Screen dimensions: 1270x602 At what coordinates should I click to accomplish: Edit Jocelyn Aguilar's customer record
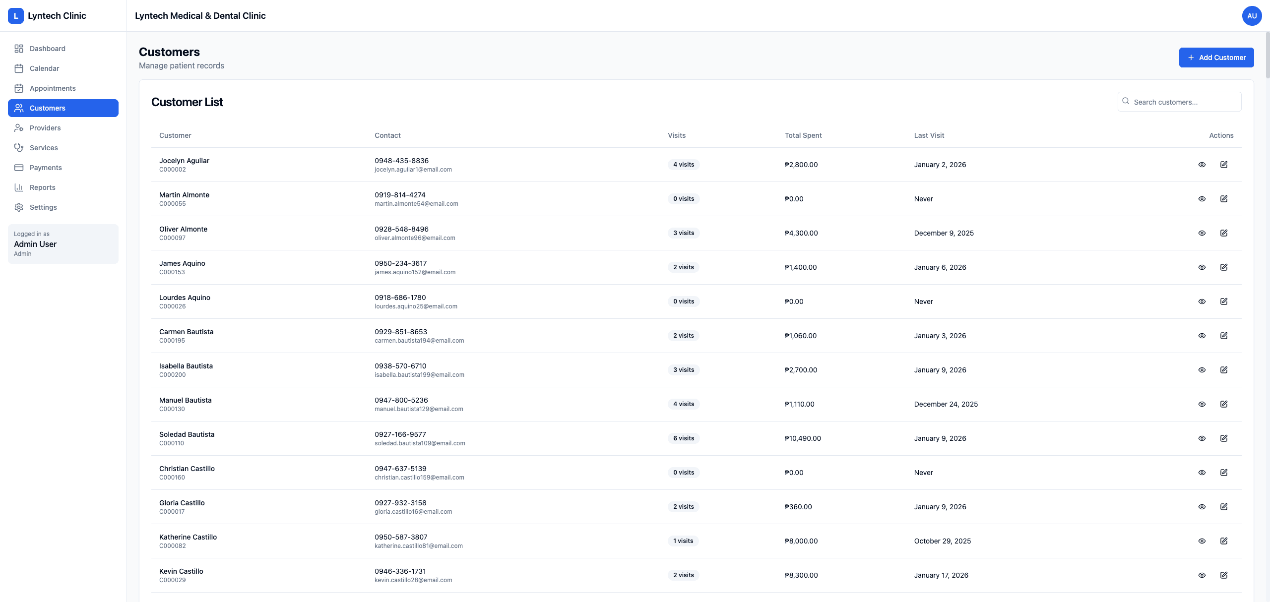coord(1224,165)
